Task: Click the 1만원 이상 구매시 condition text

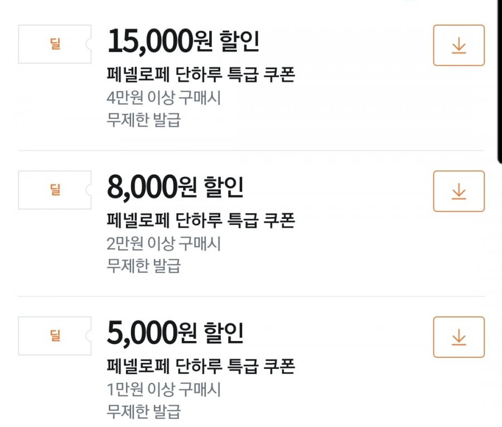Action: tap(163, 389)
